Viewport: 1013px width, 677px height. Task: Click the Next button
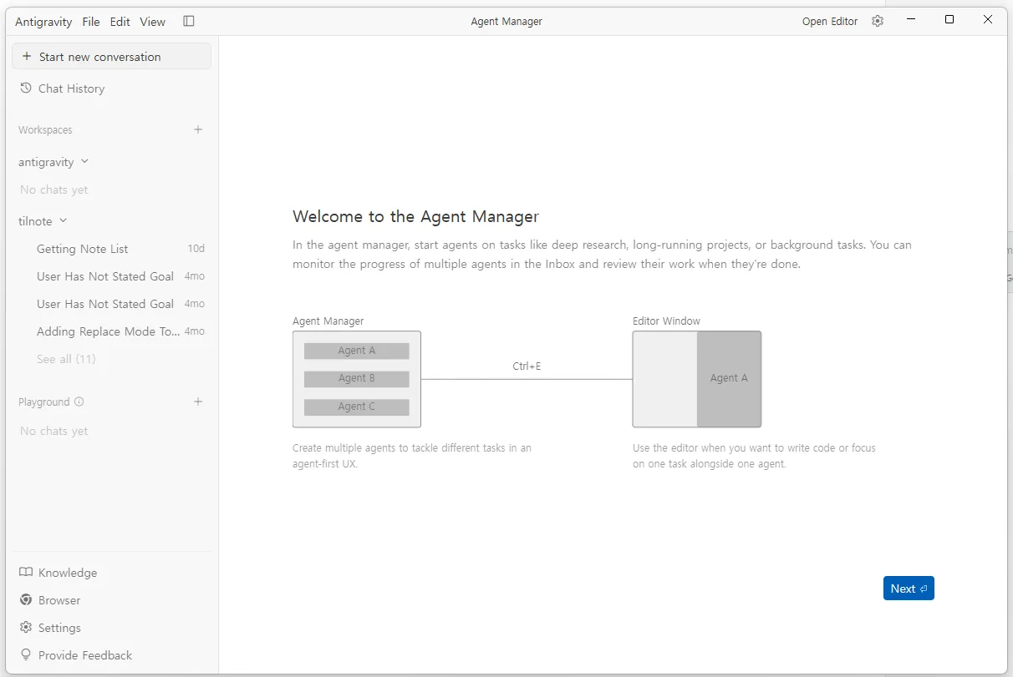(x=909, y=589)
